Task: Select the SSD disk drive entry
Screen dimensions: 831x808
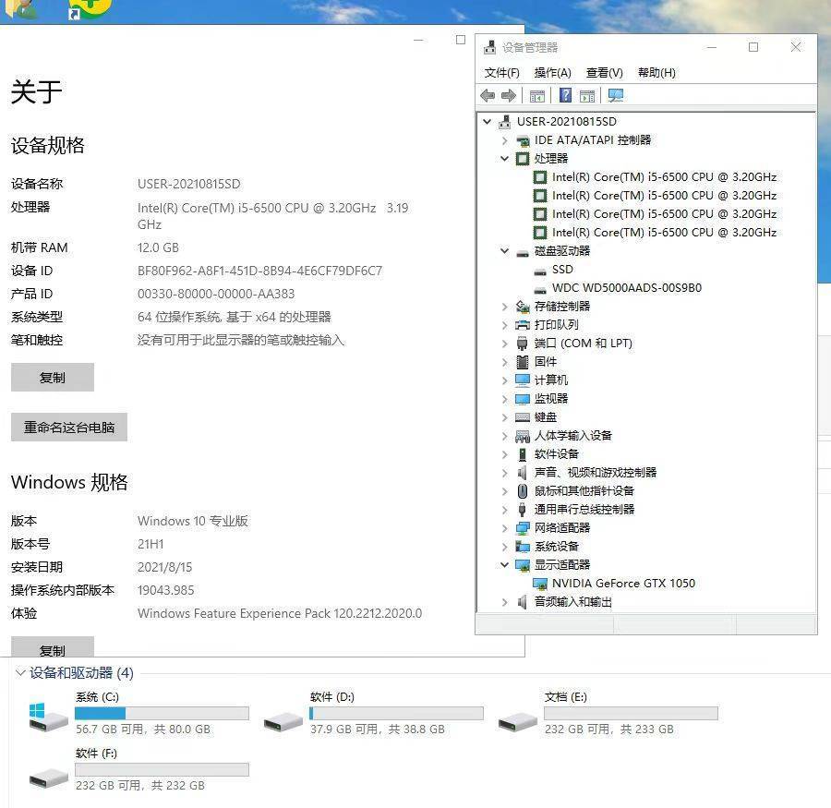Action: tap(562, 270)
